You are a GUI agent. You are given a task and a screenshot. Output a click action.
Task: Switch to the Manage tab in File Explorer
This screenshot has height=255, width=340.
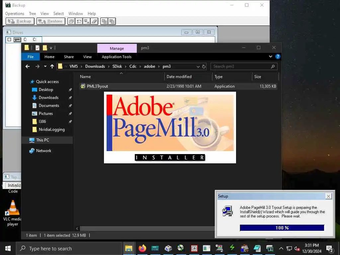point(117,48)
